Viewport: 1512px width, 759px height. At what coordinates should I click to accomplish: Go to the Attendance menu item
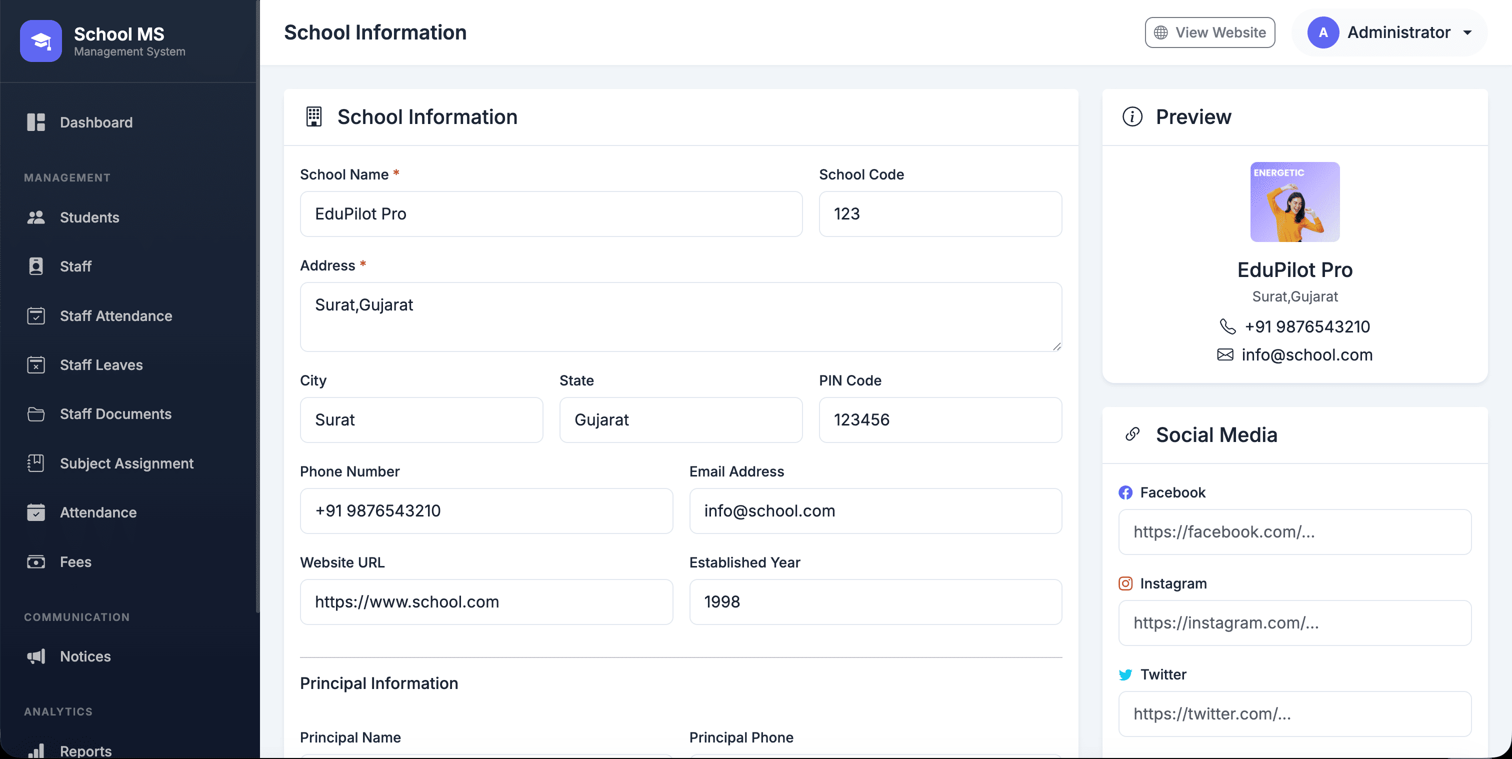pyautogui.click(x=98, y=512)
